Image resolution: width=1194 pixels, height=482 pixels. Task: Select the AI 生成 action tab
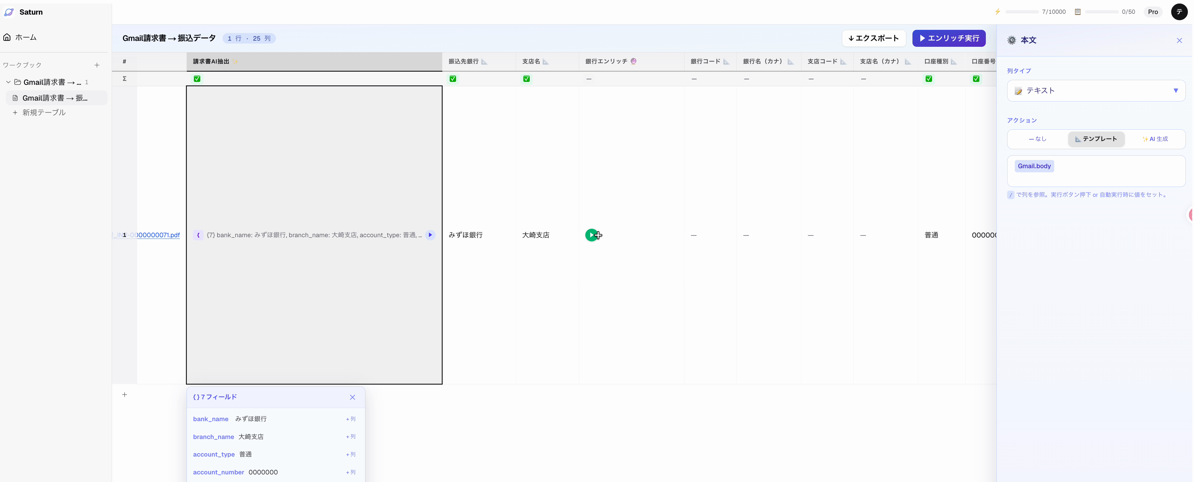tap(1155, 139)
